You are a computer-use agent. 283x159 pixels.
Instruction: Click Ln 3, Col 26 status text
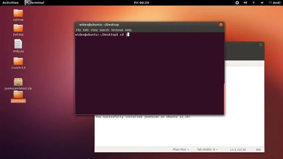click(x=238, y=150)
